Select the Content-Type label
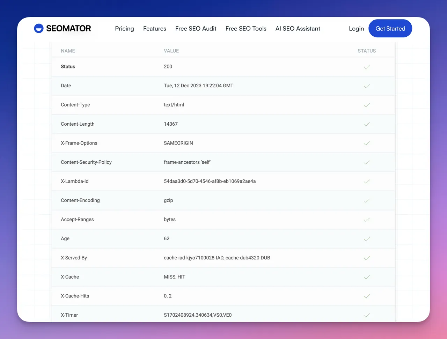 (x=75, y=105)
